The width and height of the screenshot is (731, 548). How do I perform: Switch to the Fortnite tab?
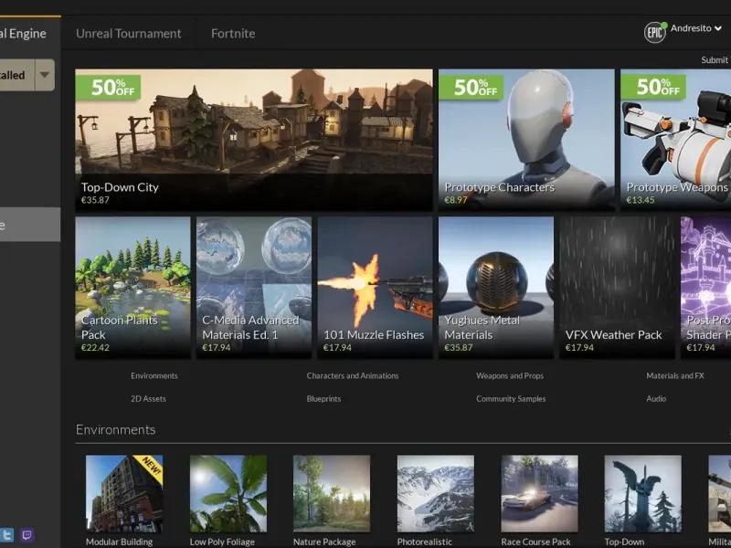coord(233,34)
